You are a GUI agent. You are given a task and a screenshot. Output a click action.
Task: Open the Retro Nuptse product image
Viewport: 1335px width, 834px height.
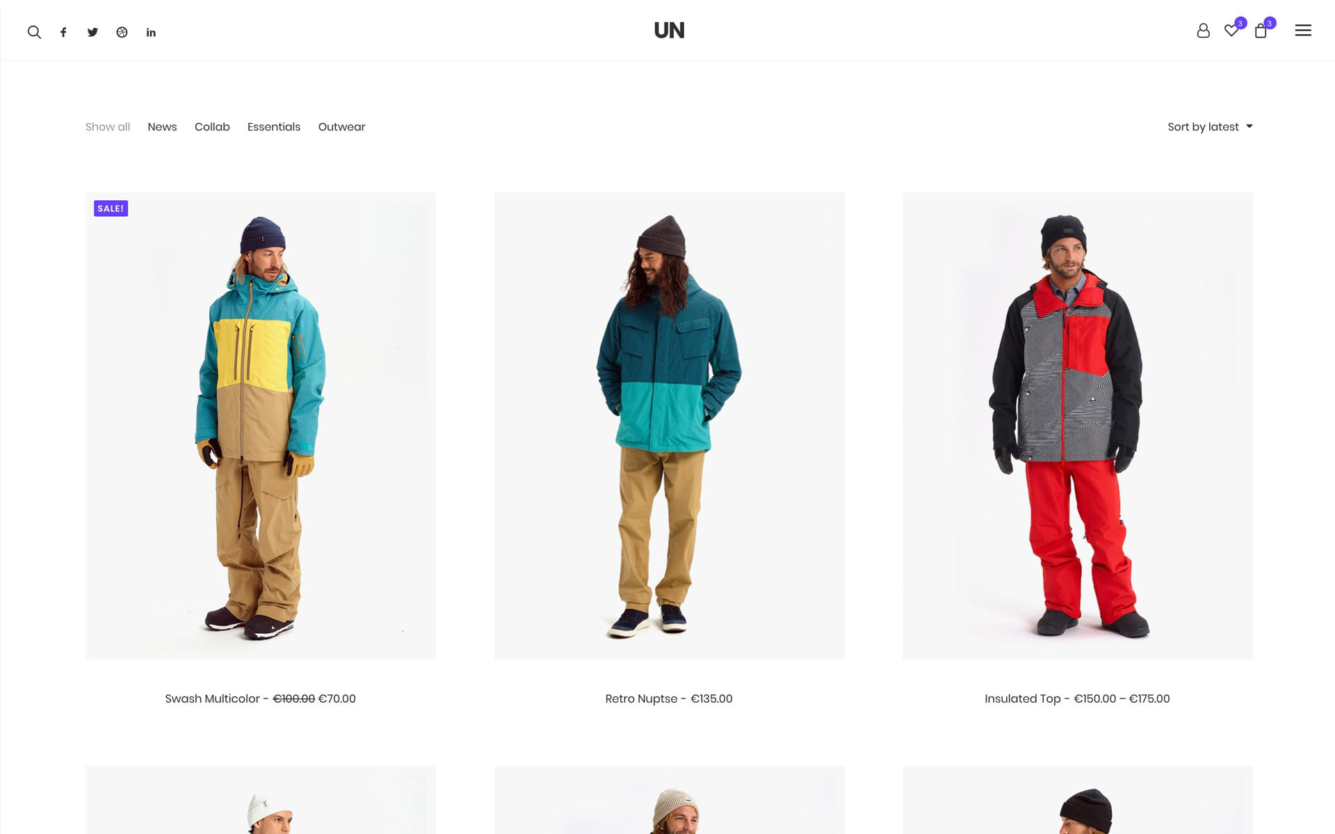[x=669, y=426]
